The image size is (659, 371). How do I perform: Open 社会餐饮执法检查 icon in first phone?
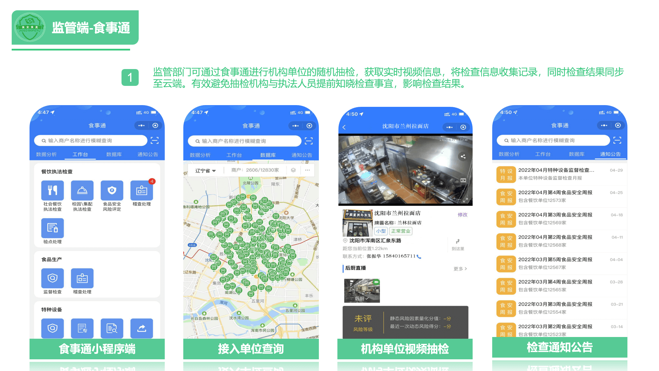(x=53, y=190)
